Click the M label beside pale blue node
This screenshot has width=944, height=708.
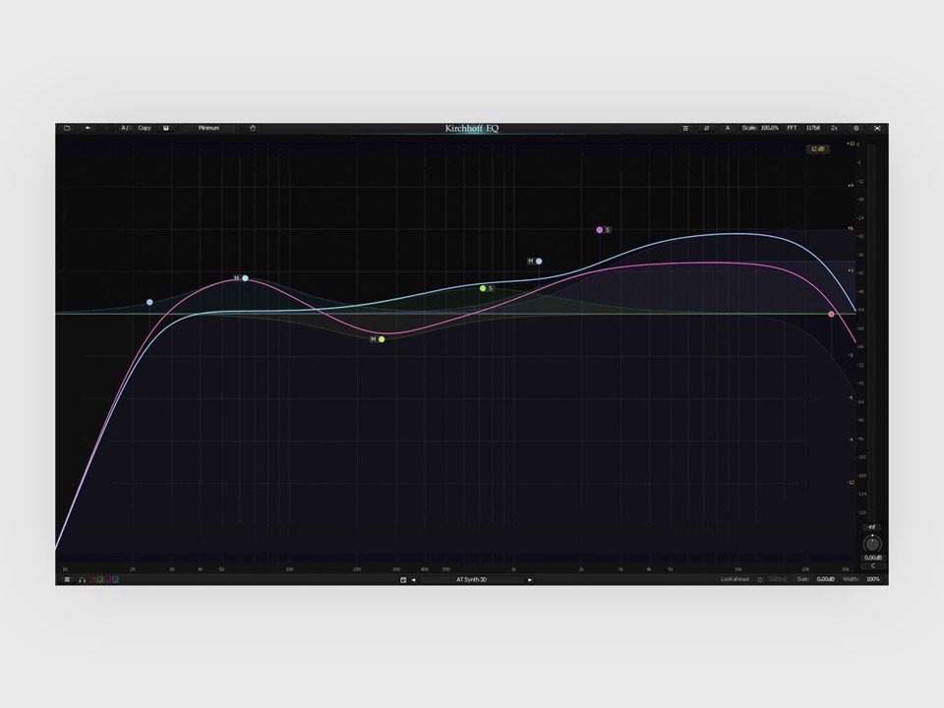(530, 262)
